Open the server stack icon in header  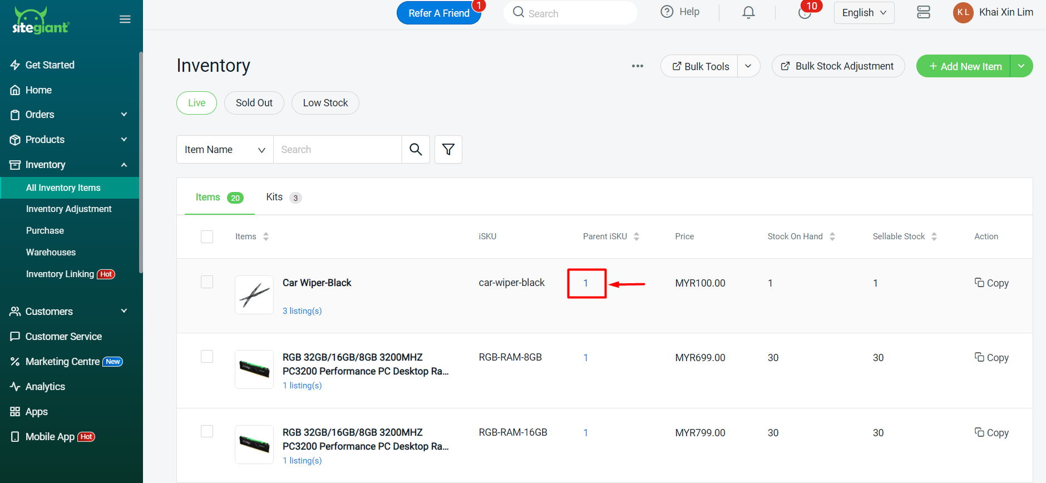point(923,12)
